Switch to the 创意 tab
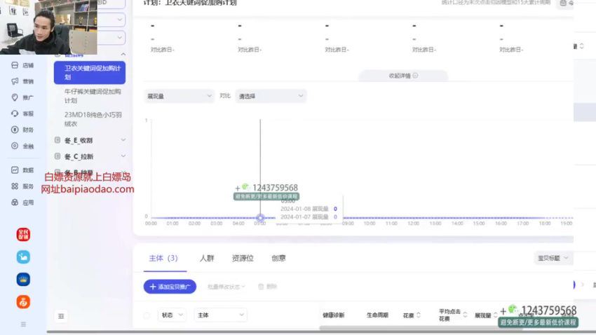The image size is (596, 335). (x=278, y=259)
